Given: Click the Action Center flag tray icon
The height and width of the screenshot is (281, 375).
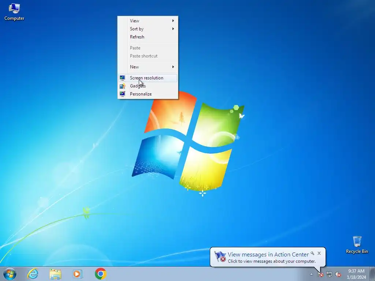Looking at the screenshot, I should pos(320,274).
